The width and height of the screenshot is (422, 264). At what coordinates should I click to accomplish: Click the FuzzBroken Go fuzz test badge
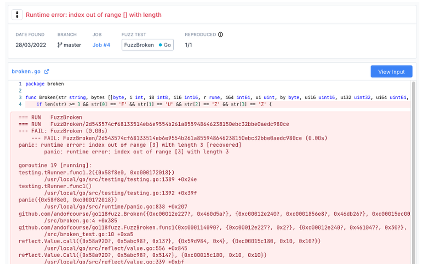point(147,45)
